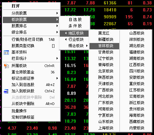The height and width of the screenshot is (135, 154).
Task: Click the 加入到板块股 arrow icon
Action: (x=6, y=91)
